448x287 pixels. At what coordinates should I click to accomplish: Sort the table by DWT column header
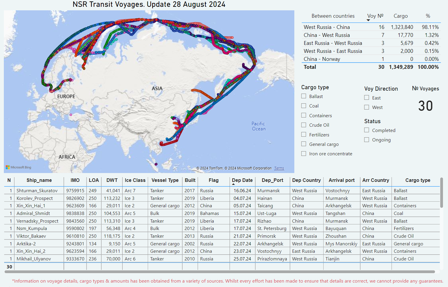(112, 180)
